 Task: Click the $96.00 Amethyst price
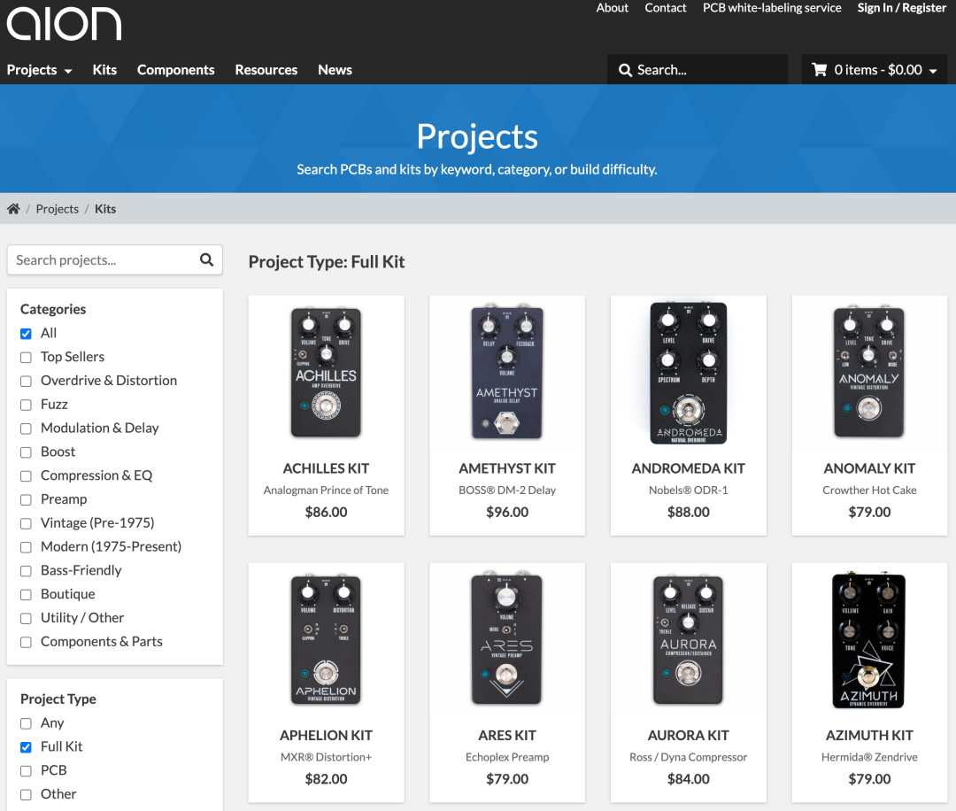click(507, 513)
